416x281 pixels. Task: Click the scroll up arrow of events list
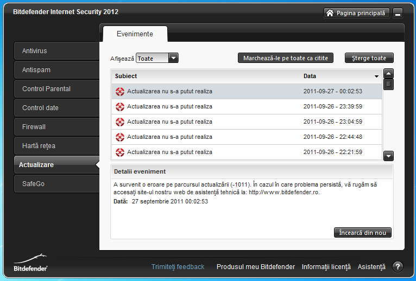388,73
